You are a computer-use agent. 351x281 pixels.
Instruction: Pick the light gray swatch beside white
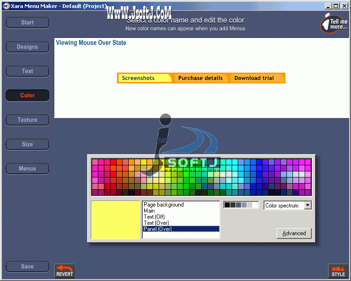point(249,205)
